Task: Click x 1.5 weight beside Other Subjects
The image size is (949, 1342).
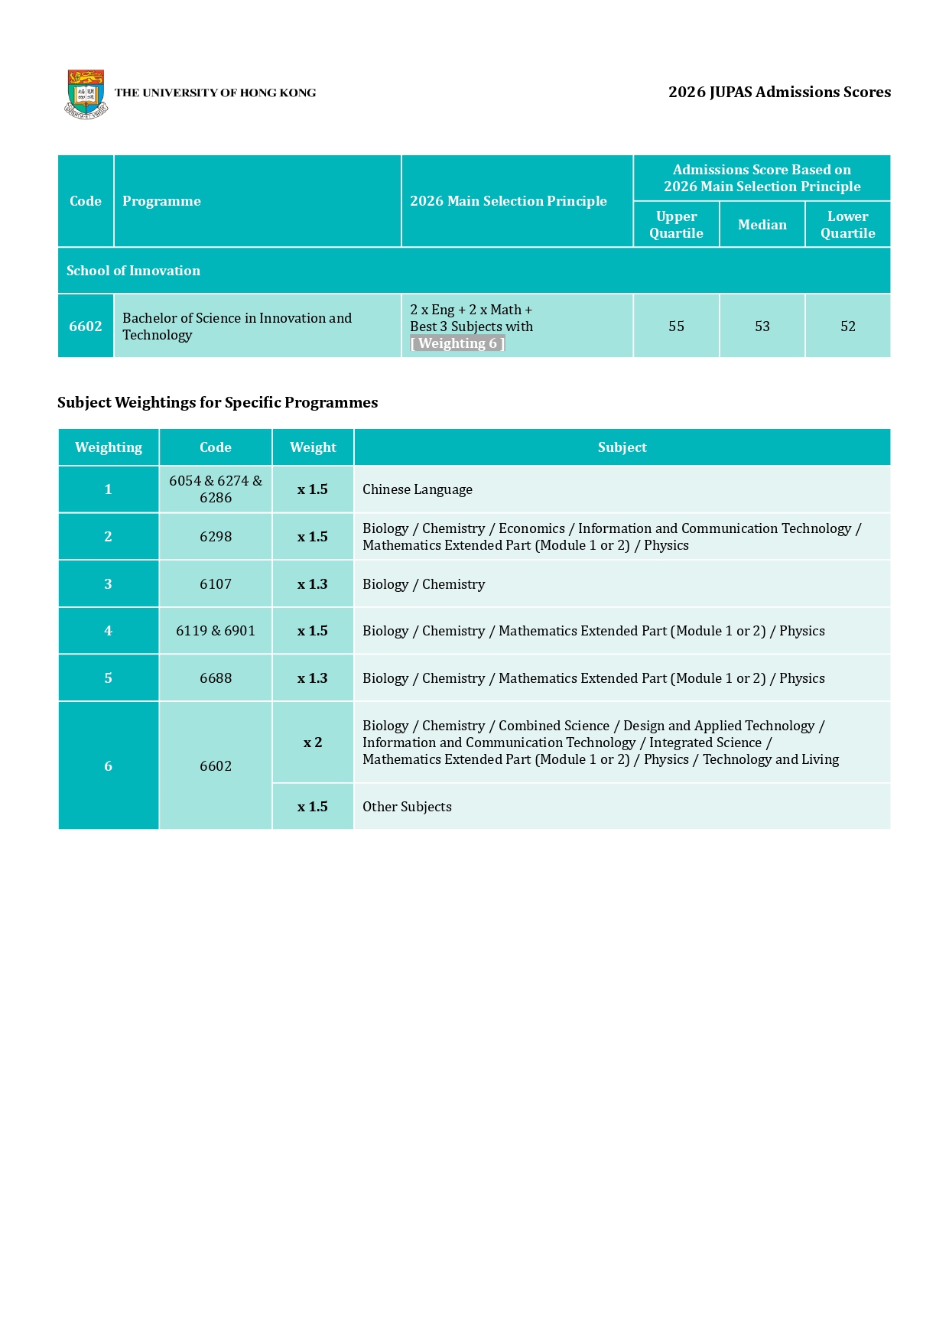Action: coord(313,807)
